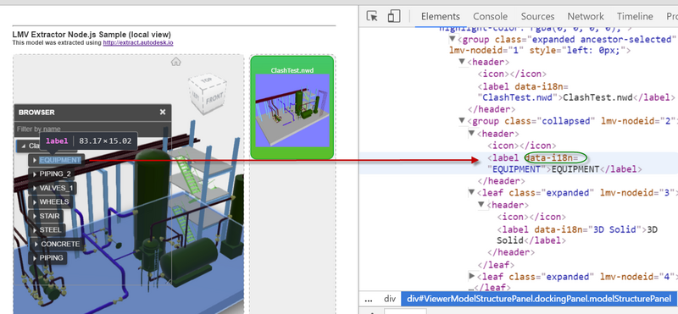Expand the EQUIPMENT tree node arrow
Screen dimensions: 678x314
coord(35,160)
